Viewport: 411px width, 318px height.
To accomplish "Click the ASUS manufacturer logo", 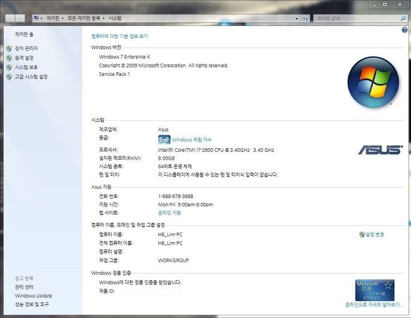I will coord(380,150).
